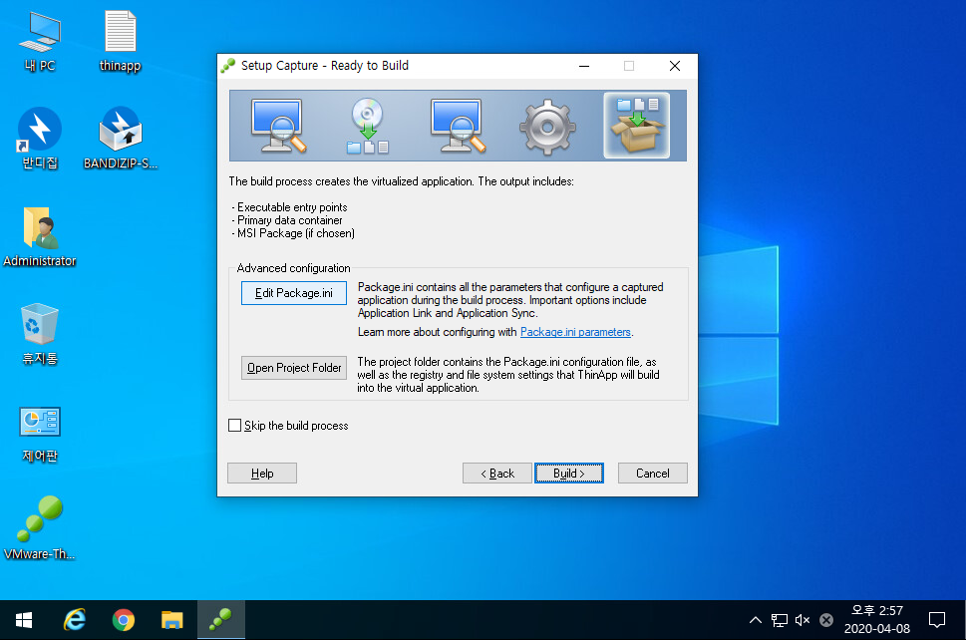Open the notification center icon

coord(936,620)
